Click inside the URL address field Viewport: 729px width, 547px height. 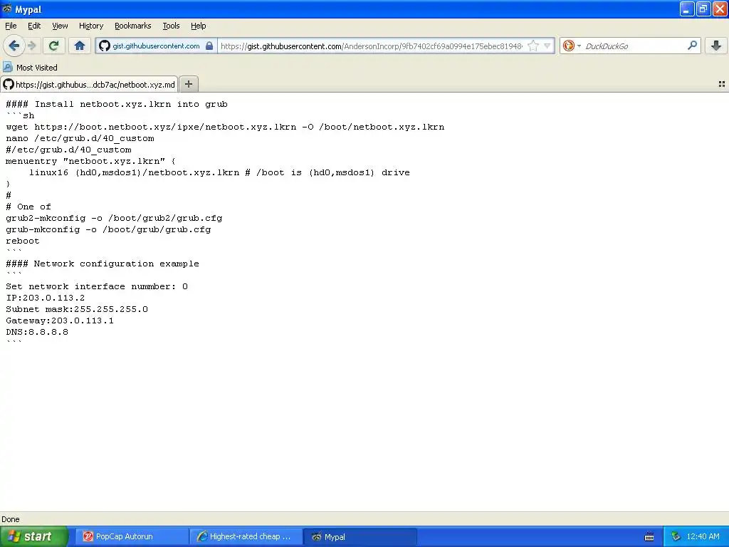(372, 46)
